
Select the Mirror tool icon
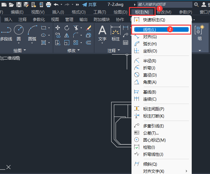tap(67, 35)
